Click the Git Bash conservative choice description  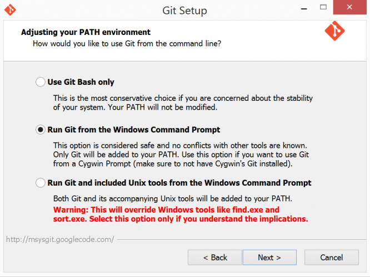(x=183, y=102)
